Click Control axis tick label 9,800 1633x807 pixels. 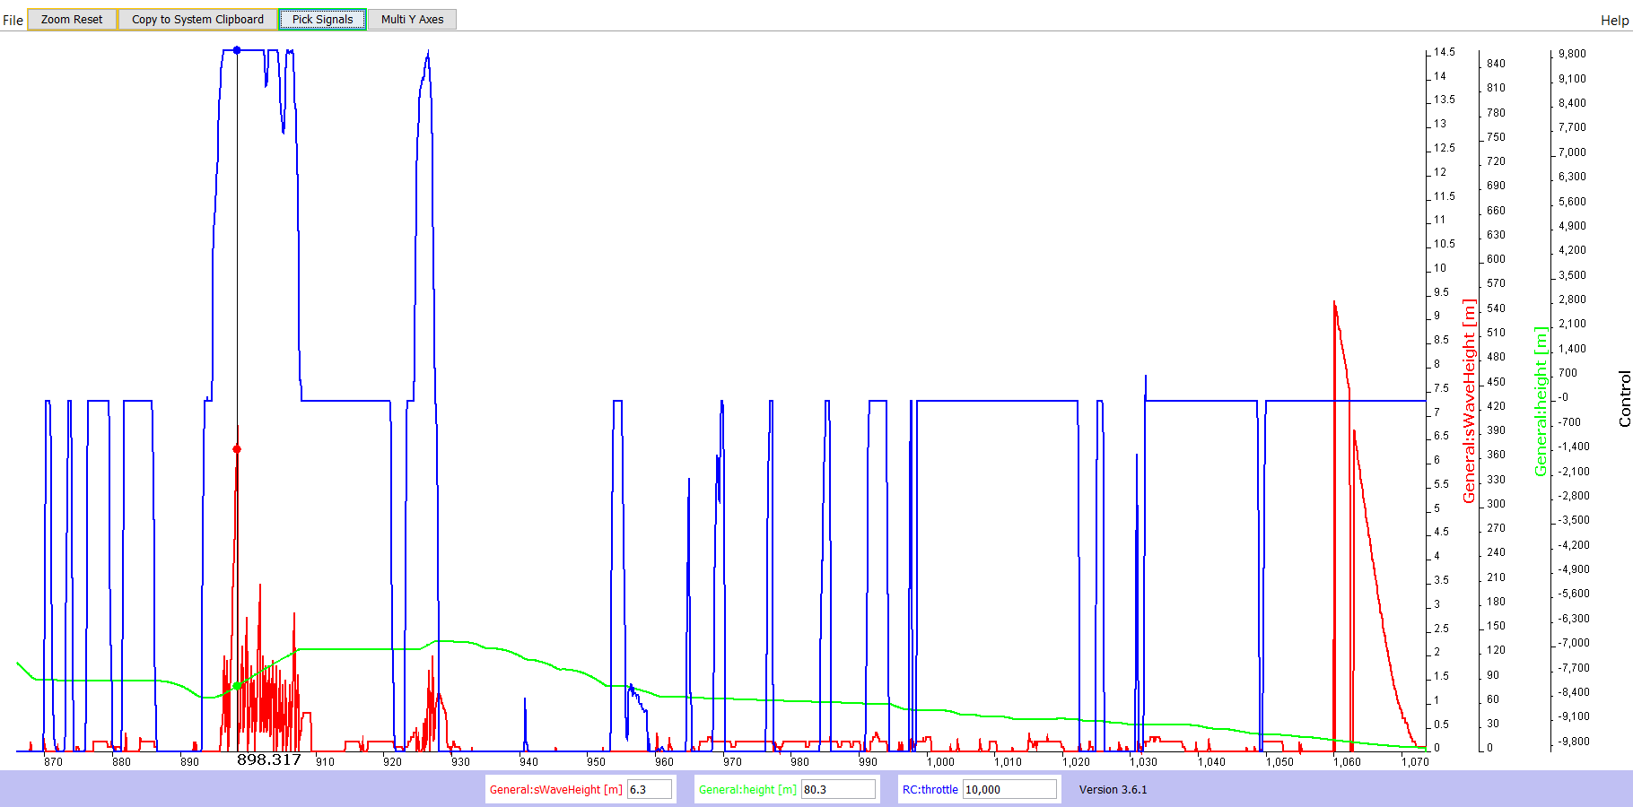click(x=1572, y=54)
